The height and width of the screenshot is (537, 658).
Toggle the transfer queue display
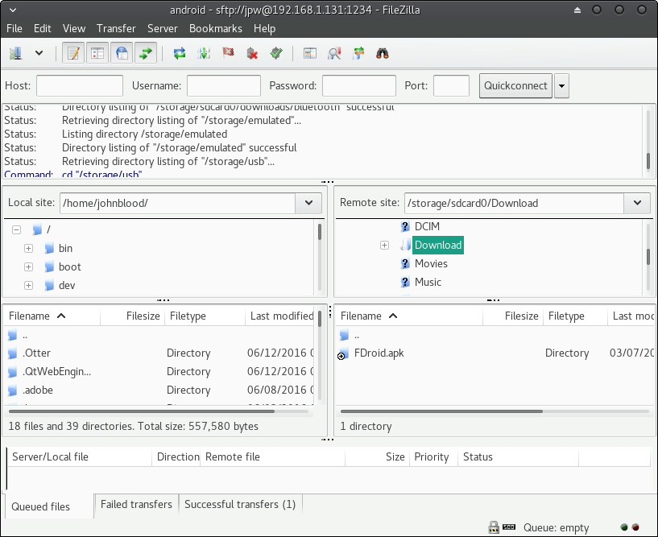[x=146, y=54]
